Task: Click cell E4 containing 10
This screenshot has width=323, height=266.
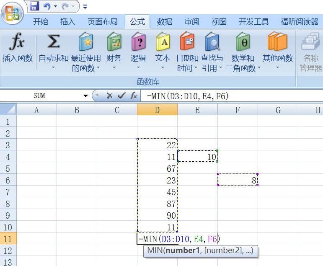Action: pyautogui.click(x=197, y=157)
